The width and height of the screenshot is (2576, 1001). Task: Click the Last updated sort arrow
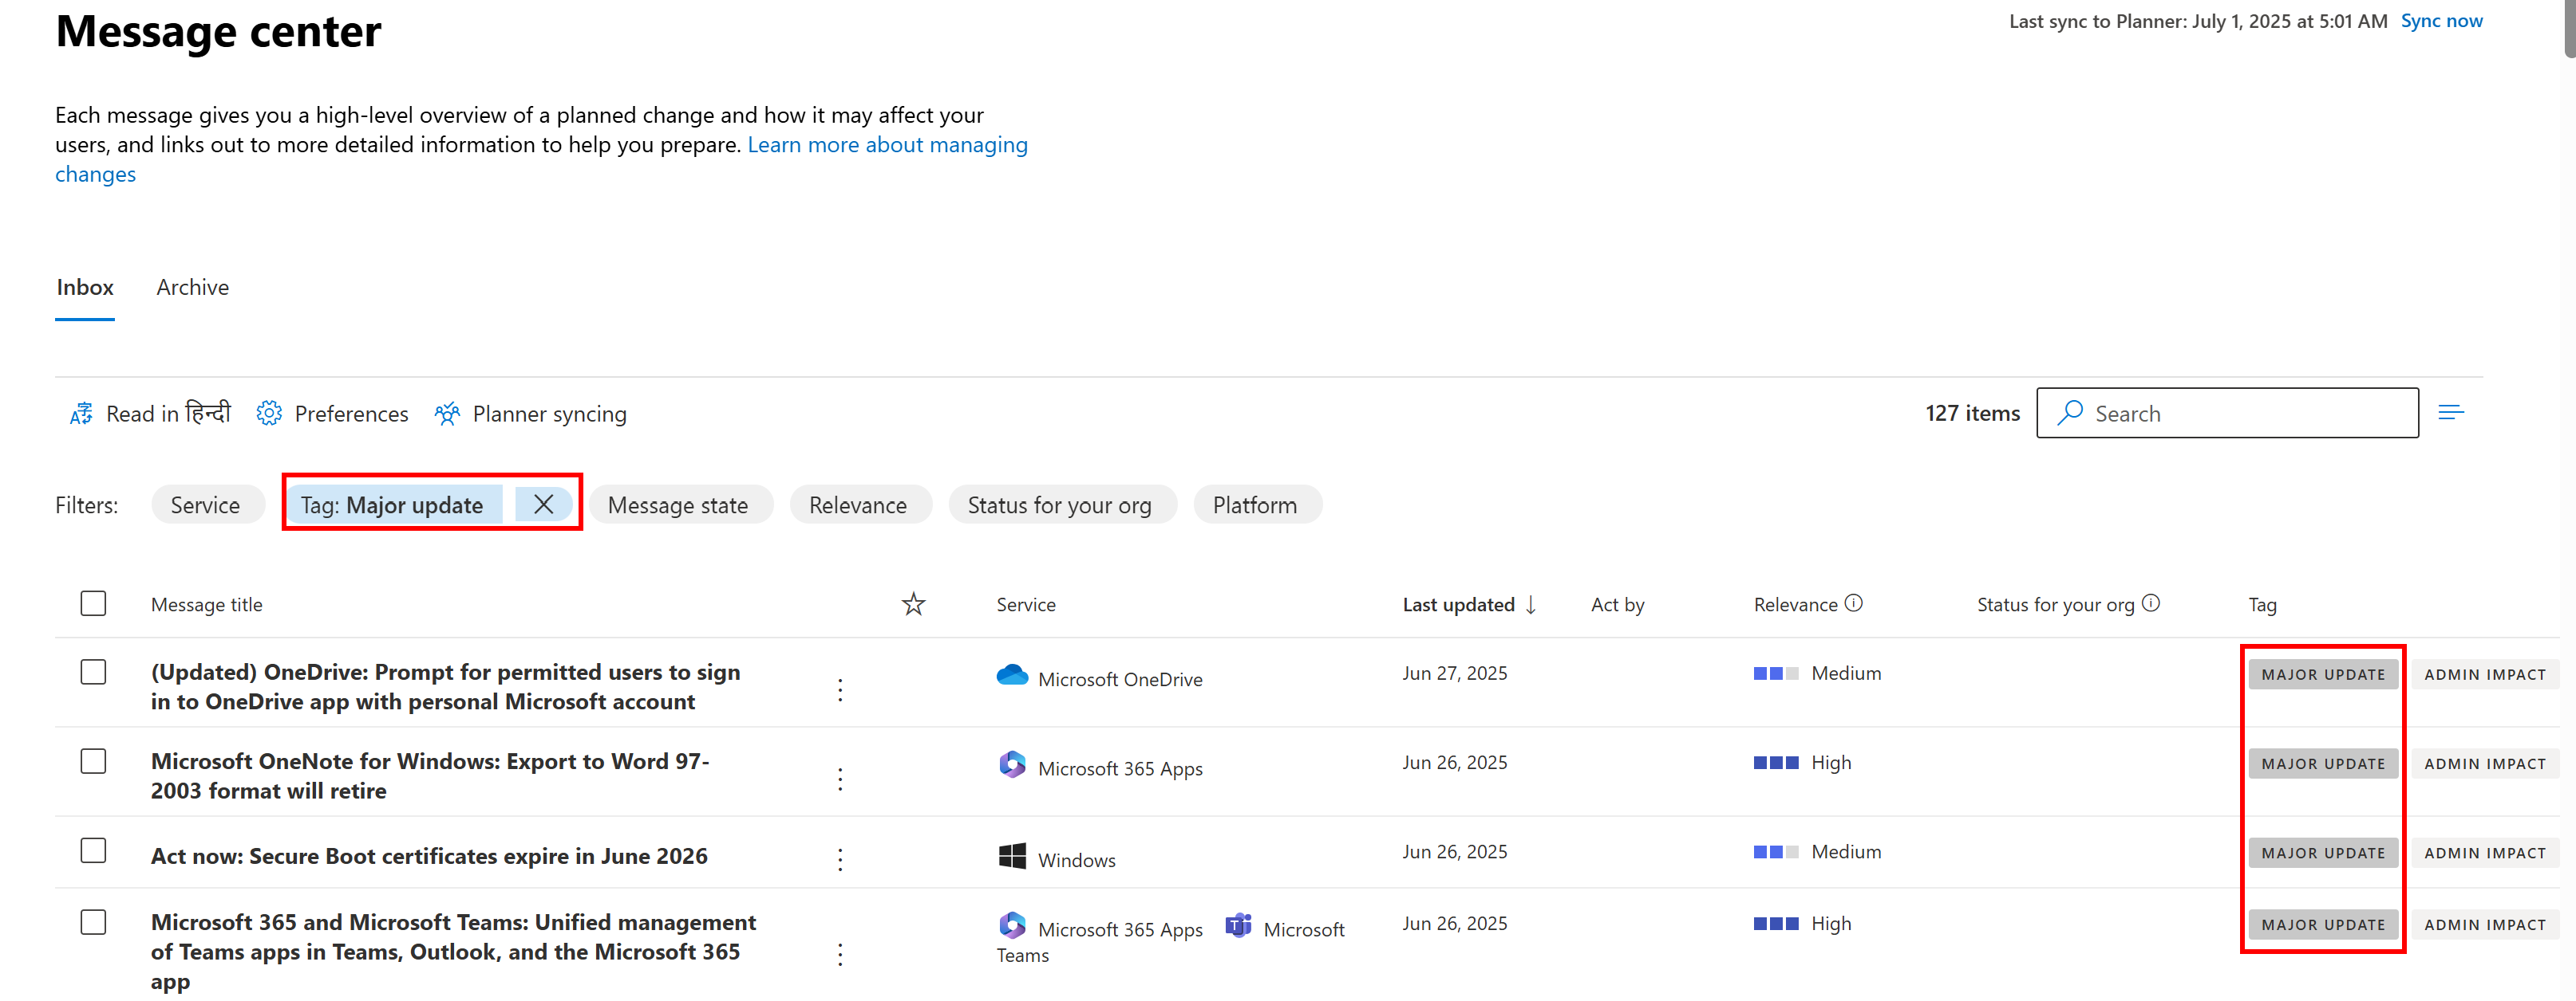tap(1531, 604)
